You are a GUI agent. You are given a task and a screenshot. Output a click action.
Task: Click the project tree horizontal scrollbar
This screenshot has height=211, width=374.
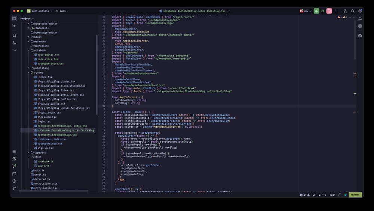[53, 191]
